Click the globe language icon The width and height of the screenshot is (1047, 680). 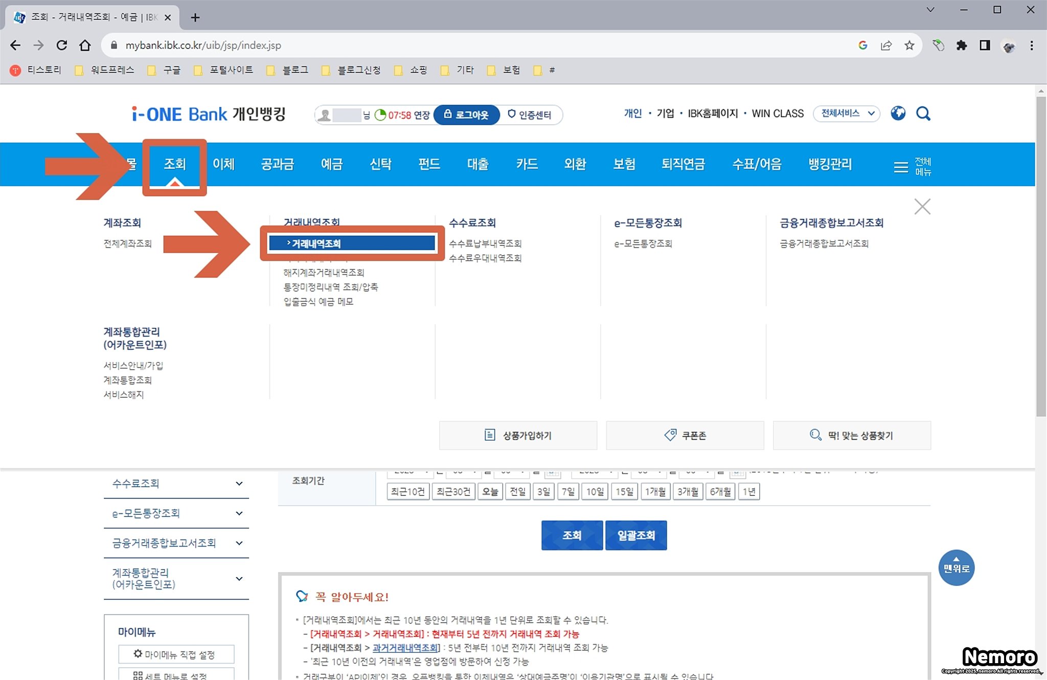tap(898, 114)
